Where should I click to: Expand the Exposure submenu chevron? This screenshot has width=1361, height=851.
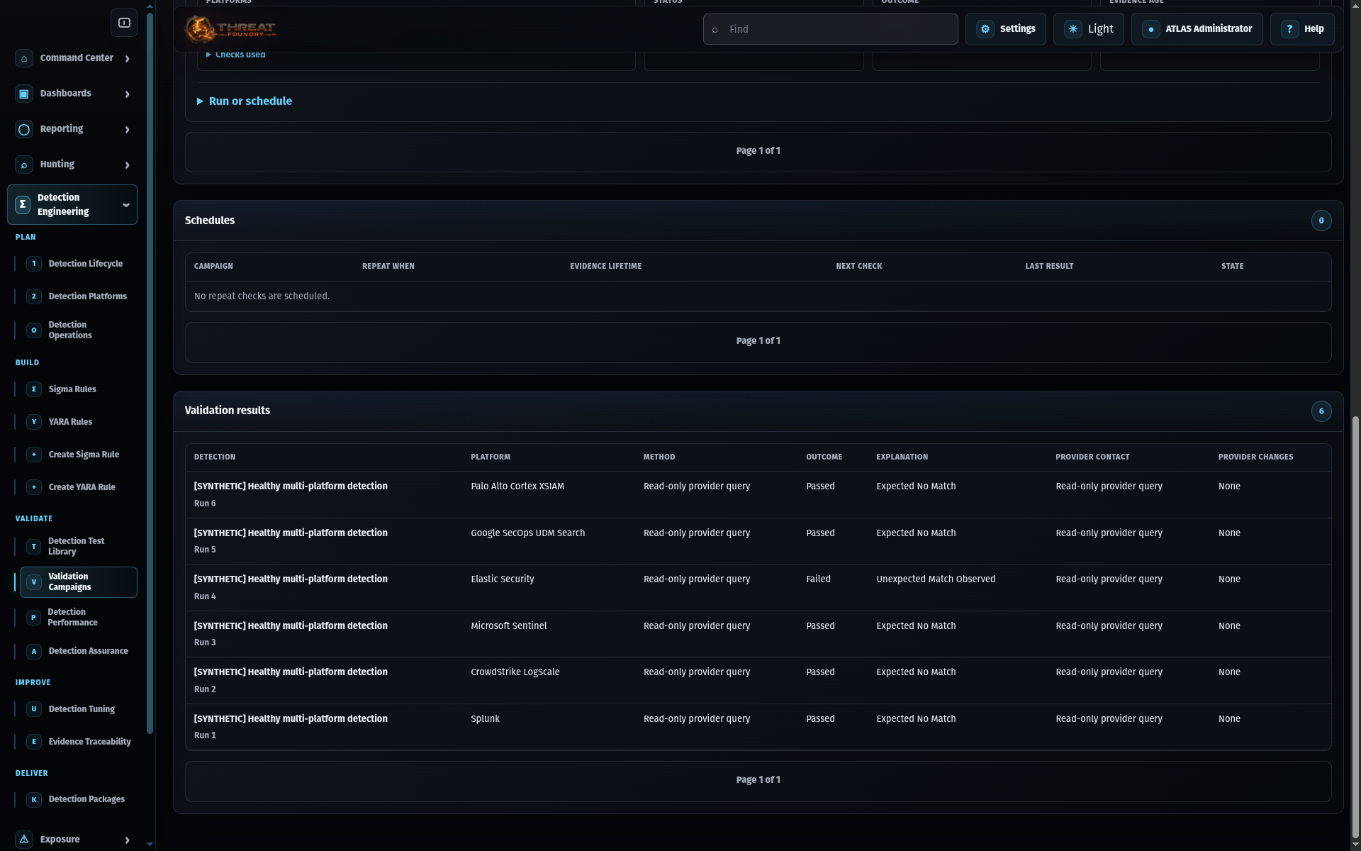[x=128, y=840]
